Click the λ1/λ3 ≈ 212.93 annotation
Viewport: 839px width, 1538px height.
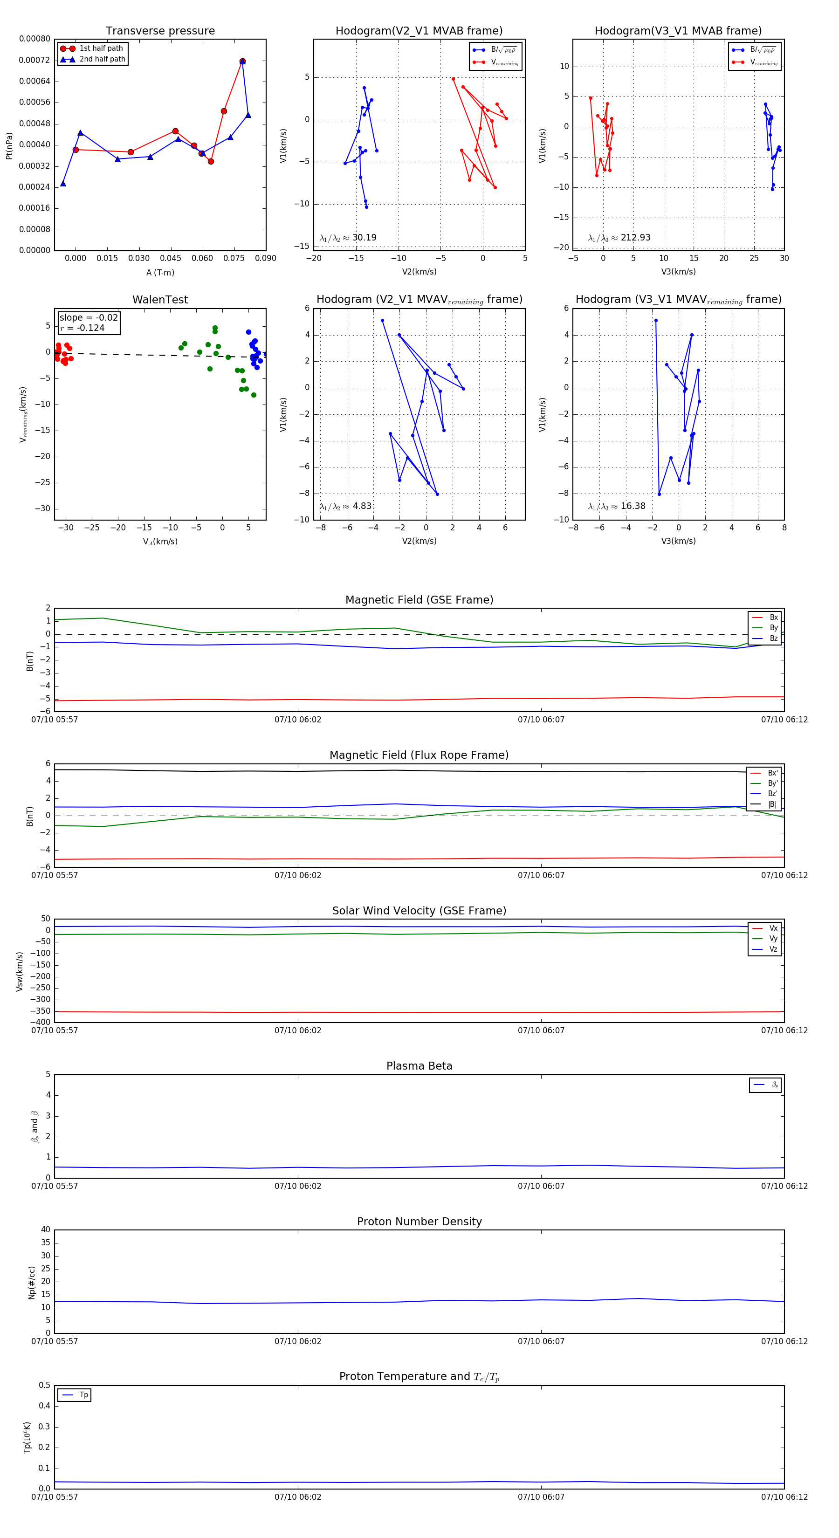[619, 238]
